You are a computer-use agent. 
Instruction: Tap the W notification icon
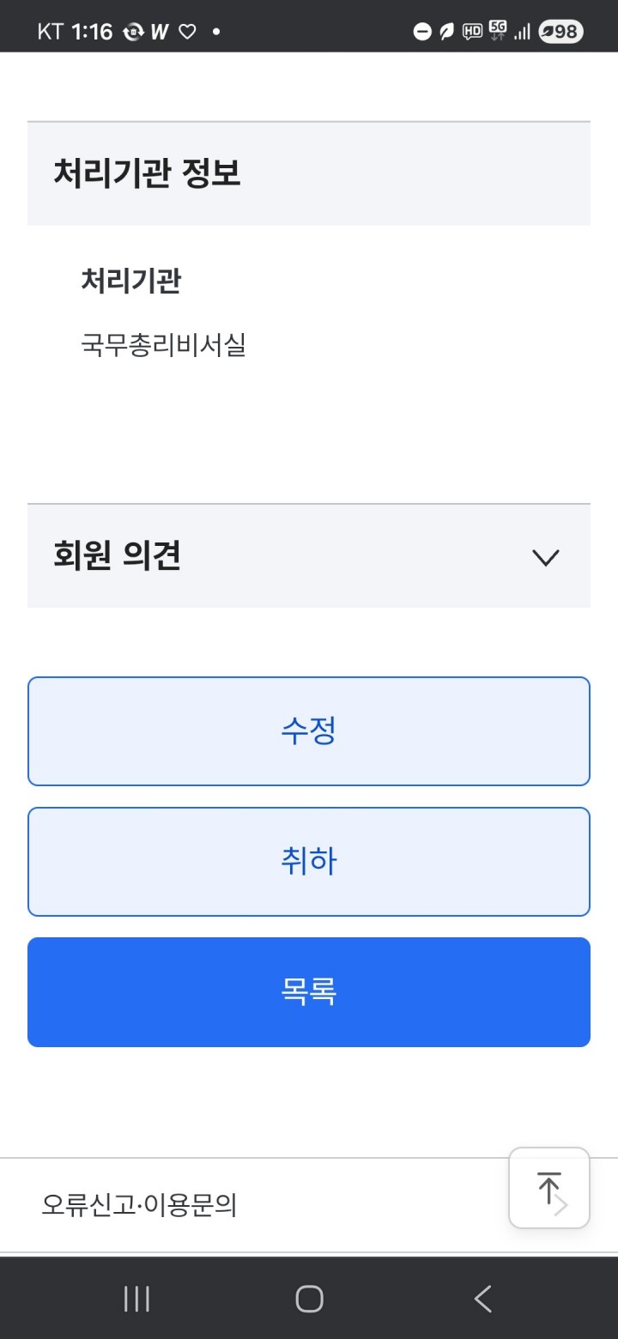(x=160, y=32)
